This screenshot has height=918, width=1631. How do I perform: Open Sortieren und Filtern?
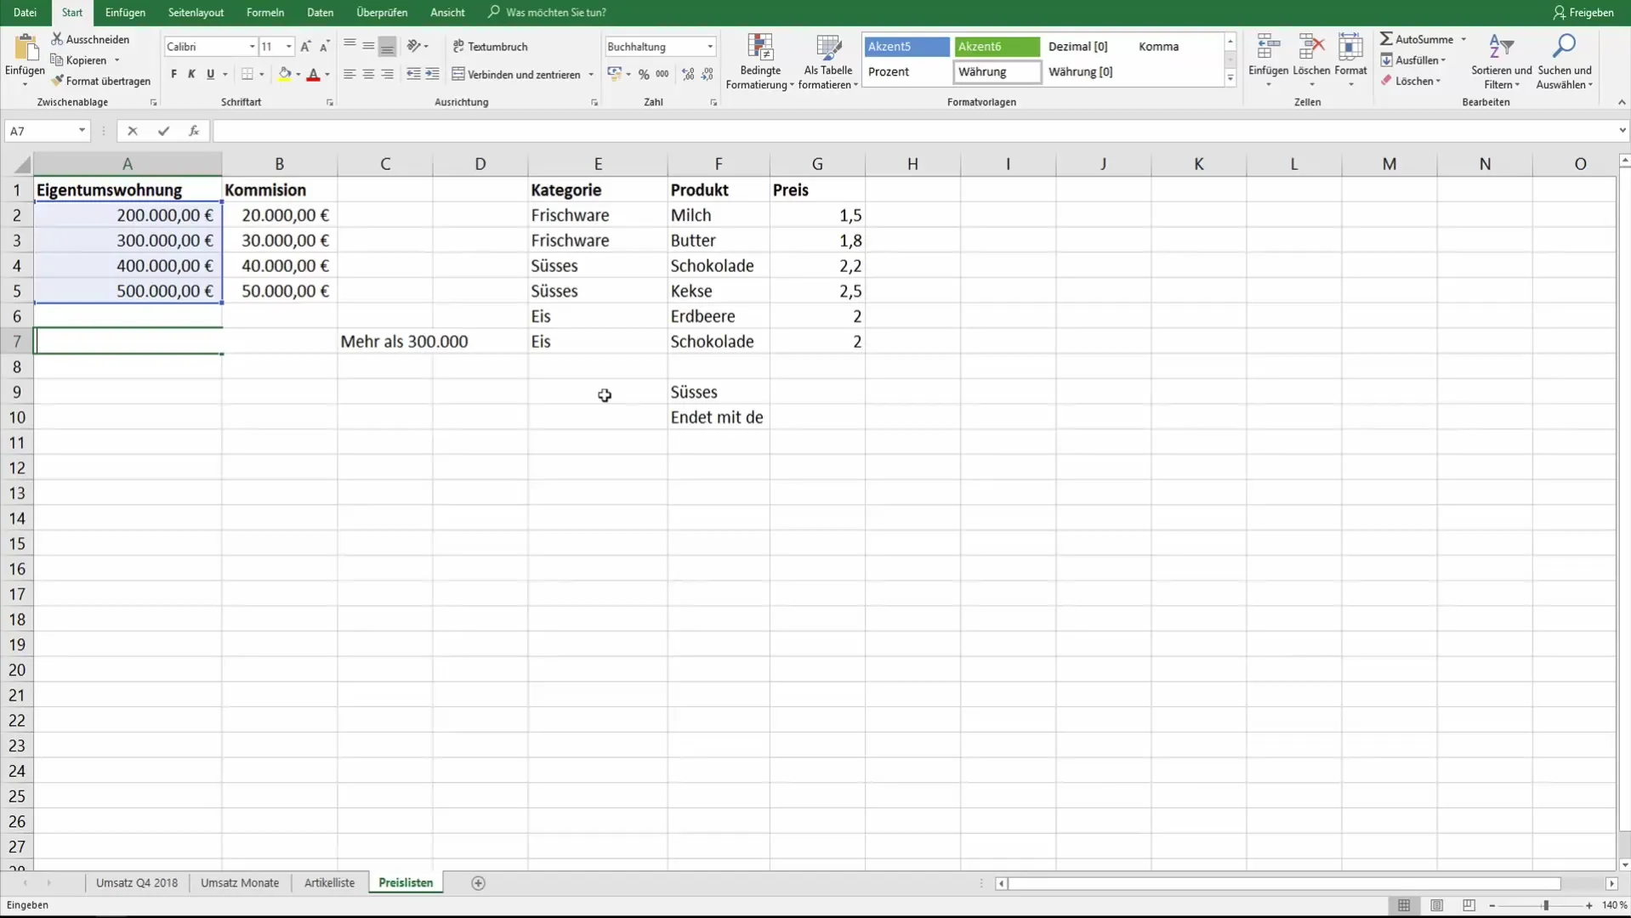(1502, 61)
